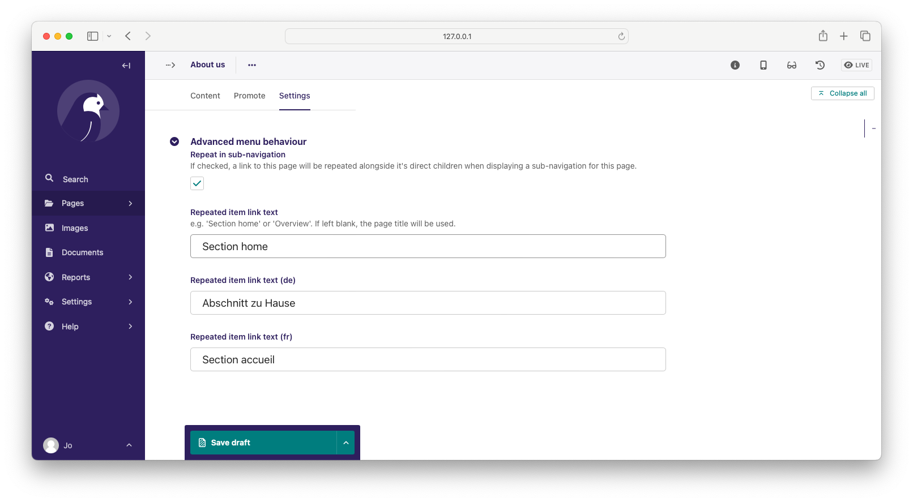
Task: Open the page actions ellipsis menu
Action: 252,65
